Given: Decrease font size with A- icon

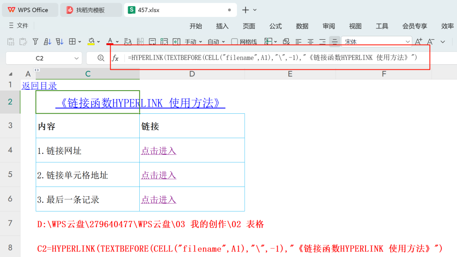Looking at the screenshot, I should [x=431, y=41].
